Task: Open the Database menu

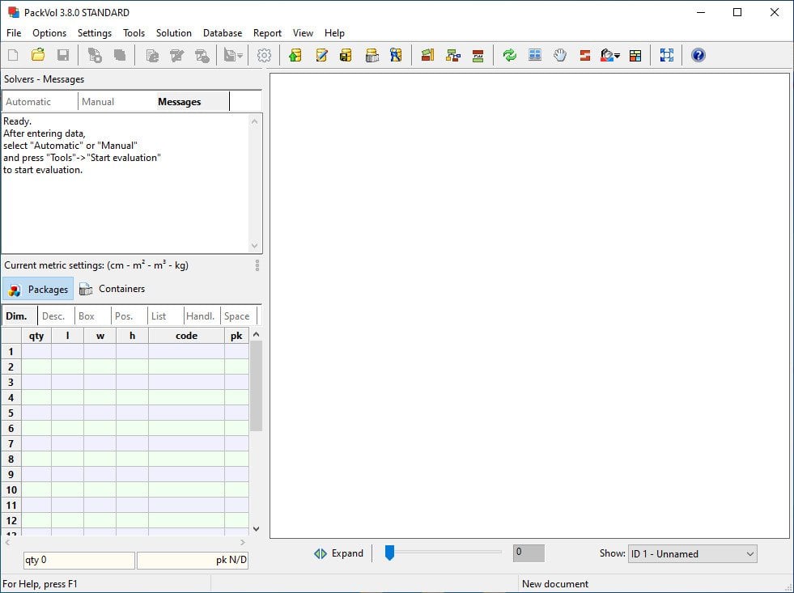Action: pos(222,33)
